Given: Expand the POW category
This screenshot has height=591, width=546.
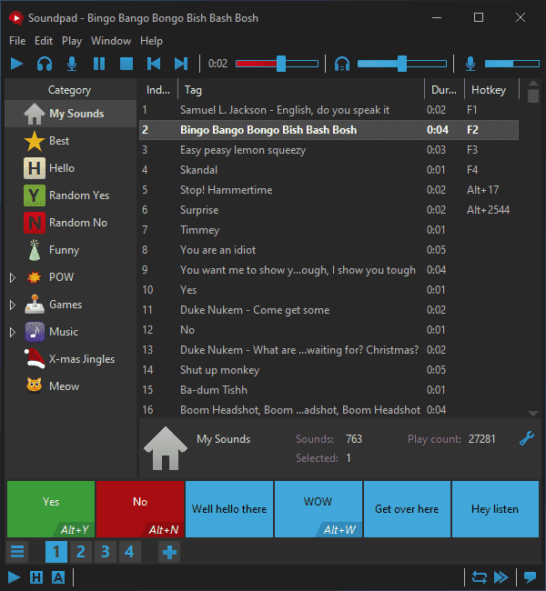Looking at the screenshot, I should pos(13,278).
